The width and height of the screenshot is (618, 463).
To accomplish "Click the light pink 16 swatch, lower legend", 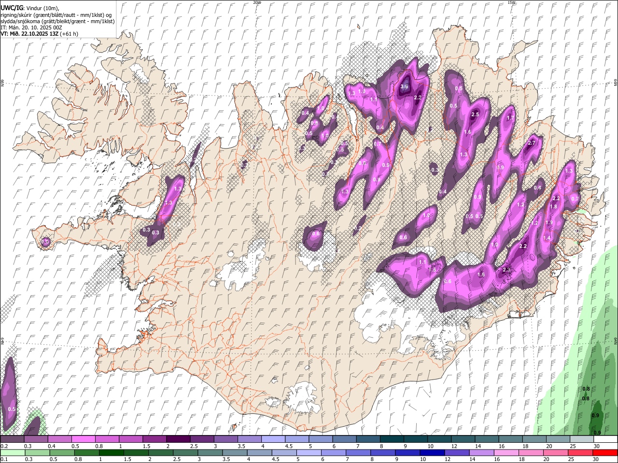I will pos(507,452).
